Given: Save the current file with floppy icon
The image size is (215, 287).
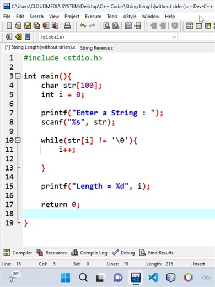Looking at the screenshot, I should (28, 25).
